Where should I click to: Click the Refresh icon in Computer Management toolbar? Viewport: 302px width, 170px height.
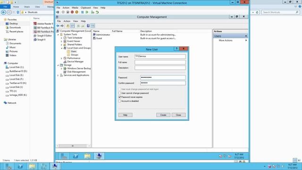click(x=78, y=26)
